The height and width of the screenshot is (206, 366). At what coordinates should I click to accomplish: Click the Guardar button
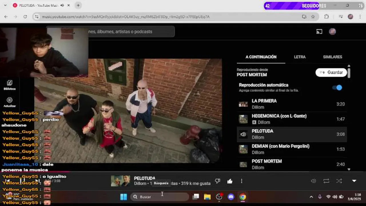[331, 72]
